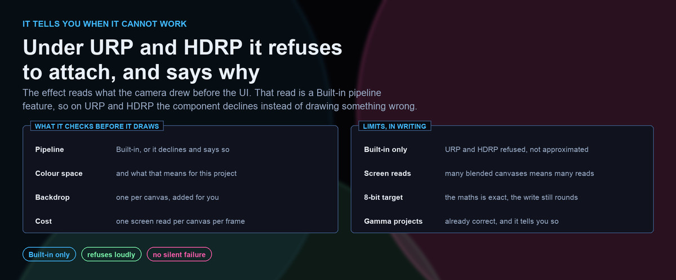Click the 'Pipeline' row label
The image size is (676, 280).
(x=50, y=150)
